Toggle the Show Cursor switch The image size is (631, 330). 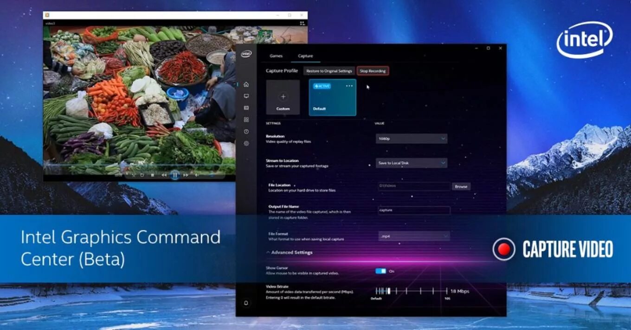(x=380, y=271)
